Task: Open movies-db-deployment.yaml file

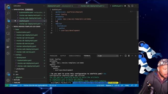Action: pyautogui.click(x=27, y=41)
